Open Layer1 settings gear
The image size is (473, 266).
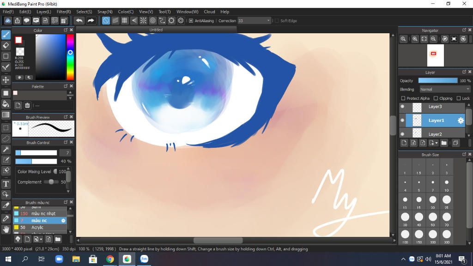[x=461, y=121]
